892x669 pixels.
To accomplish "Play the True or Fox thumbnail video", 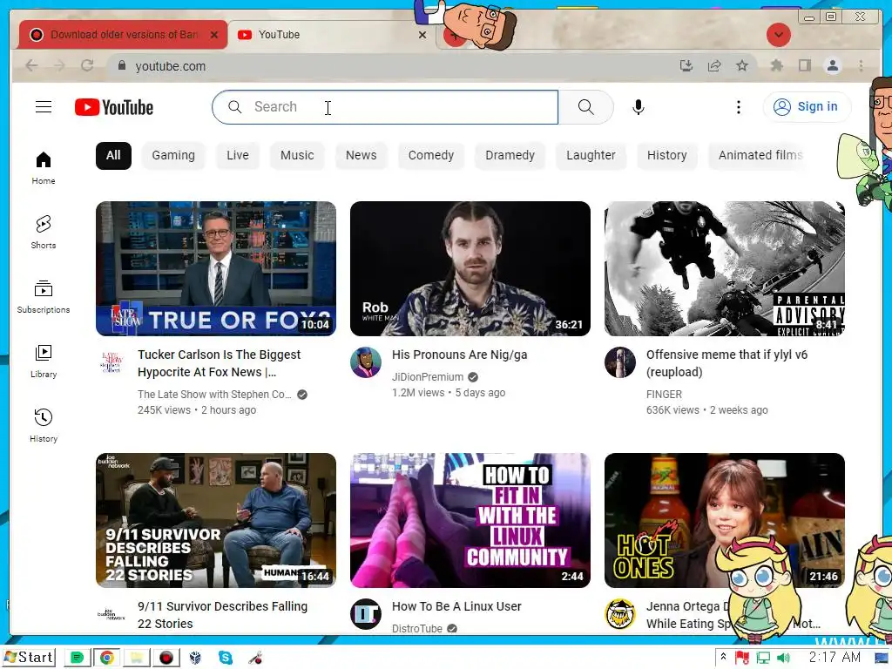I will 216,268.
